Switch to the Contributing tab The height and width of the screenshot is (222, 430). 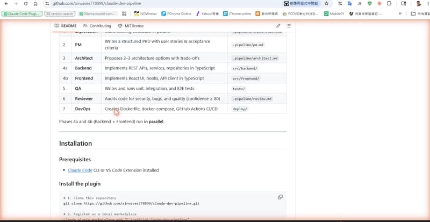tap(97, 26)
